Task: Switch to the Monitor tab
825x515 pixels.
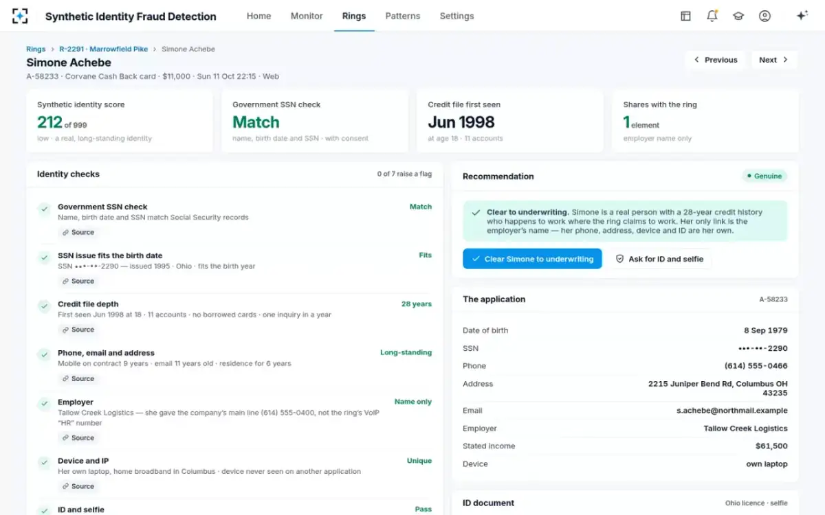Action: click(x=307, y=16)
